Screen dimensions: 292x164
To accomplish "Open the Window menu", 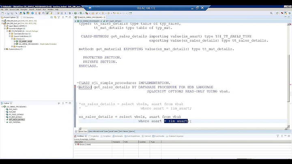I will tap(50, 9).
